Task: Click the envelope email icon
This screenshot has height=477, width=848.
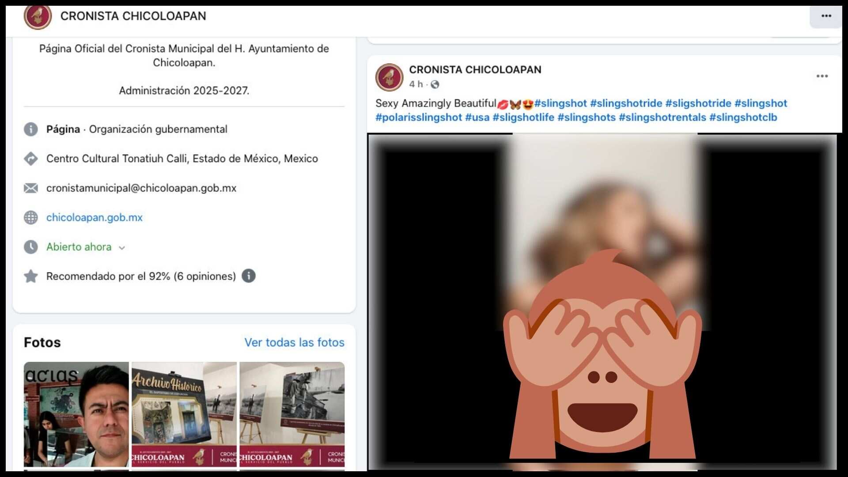Action: [x=31, y=188]
